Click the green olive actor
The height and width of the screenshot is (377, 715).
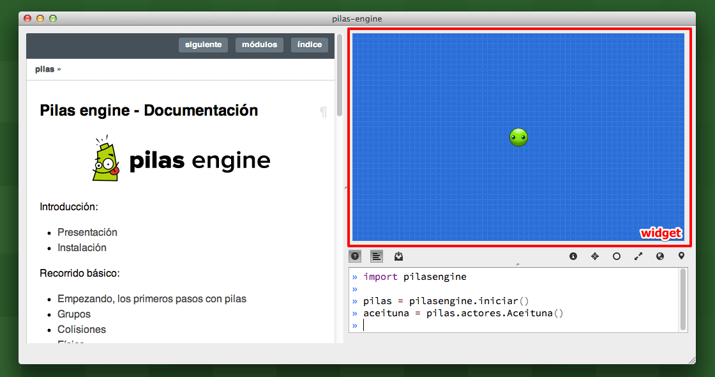pyautogui.click(x=518, y=137)
